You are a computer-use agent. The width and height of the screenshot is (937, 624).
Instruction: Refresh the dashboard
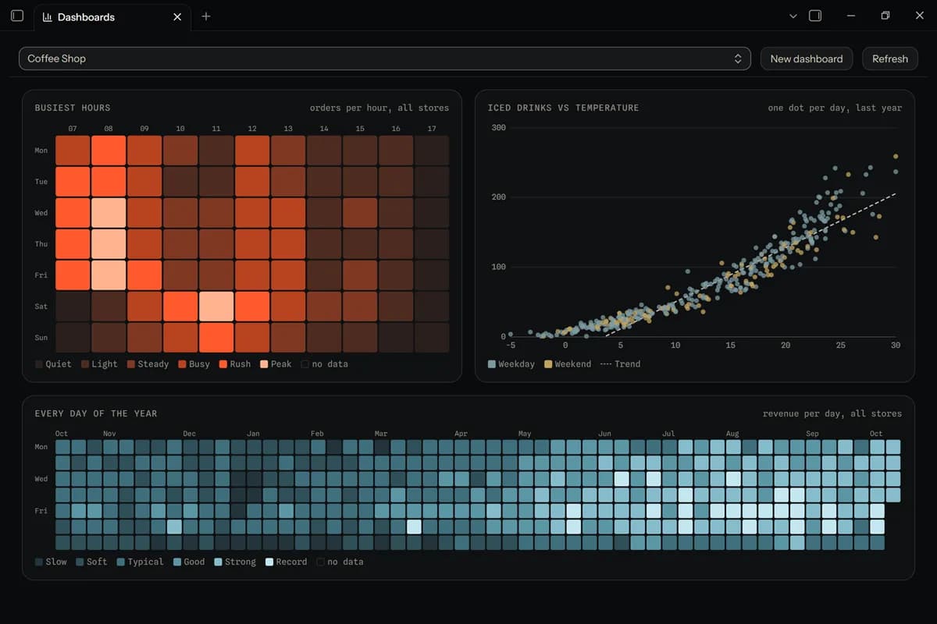(x=890, y=58)
